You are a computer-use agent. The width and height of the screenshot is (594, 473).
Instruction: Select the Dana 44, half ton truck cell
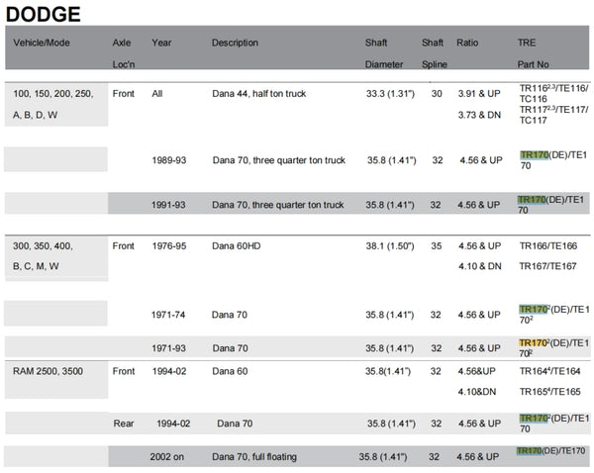(259, 94)
